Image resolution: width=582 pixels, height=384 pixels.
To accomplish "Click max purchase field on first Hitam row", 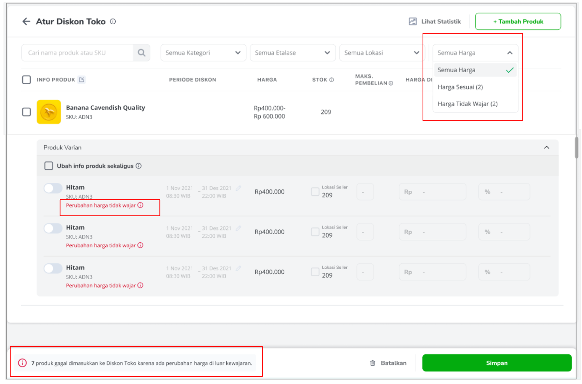I will (x=365, y=192).
